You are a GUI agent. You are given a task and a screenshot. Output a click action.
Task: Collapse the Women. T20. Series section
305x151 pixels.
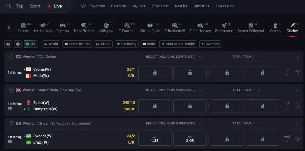coord(297,57)
